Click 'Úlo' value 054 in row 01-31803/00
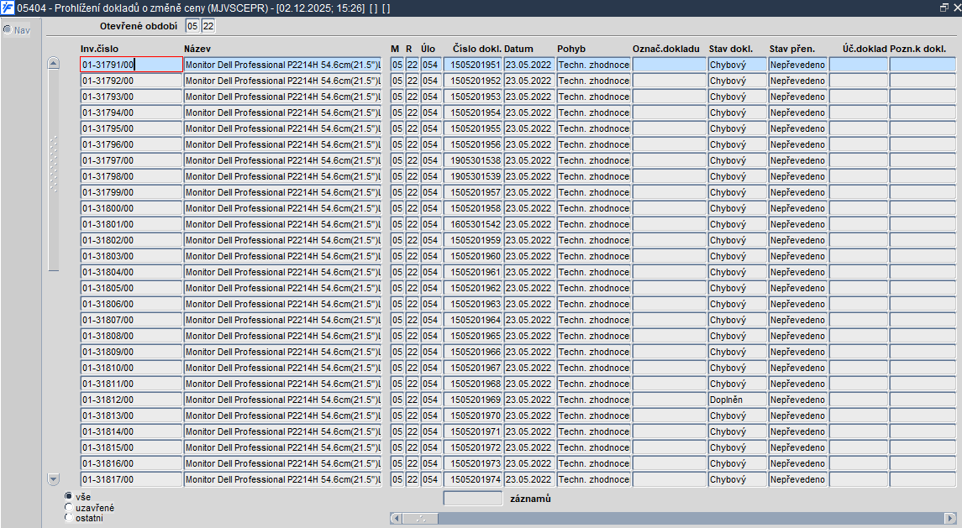The image size is (962, 528). click(x=430, y=256)
